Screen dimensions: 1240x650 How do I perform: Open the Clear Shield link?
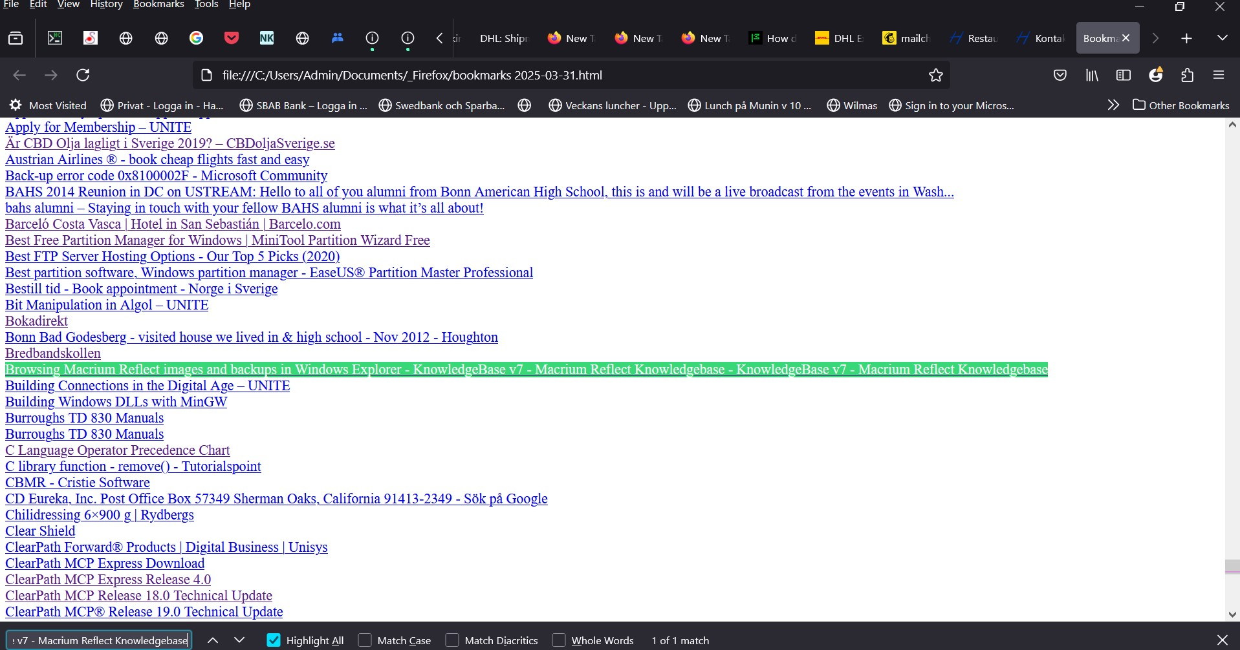click(x=40, y=531)
